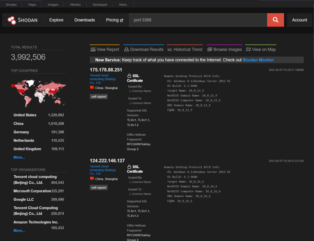Go to the Explore page
The height and width of the screenshot is (241, 314).
click(x=56, y=20)
